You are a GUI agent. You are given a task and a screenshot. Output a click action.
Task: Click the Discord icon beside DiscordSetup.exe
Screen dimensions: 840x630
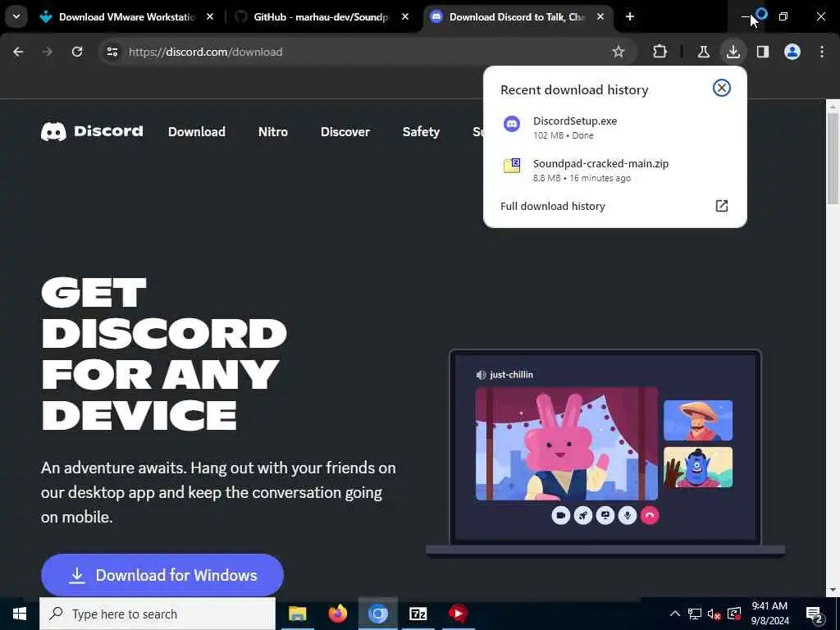tap(512, 124)
